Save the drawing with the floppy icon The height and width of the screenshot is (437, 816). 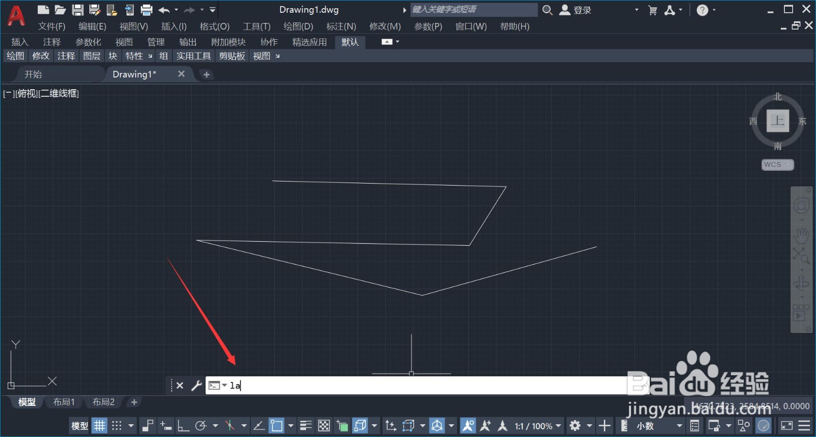78,10
